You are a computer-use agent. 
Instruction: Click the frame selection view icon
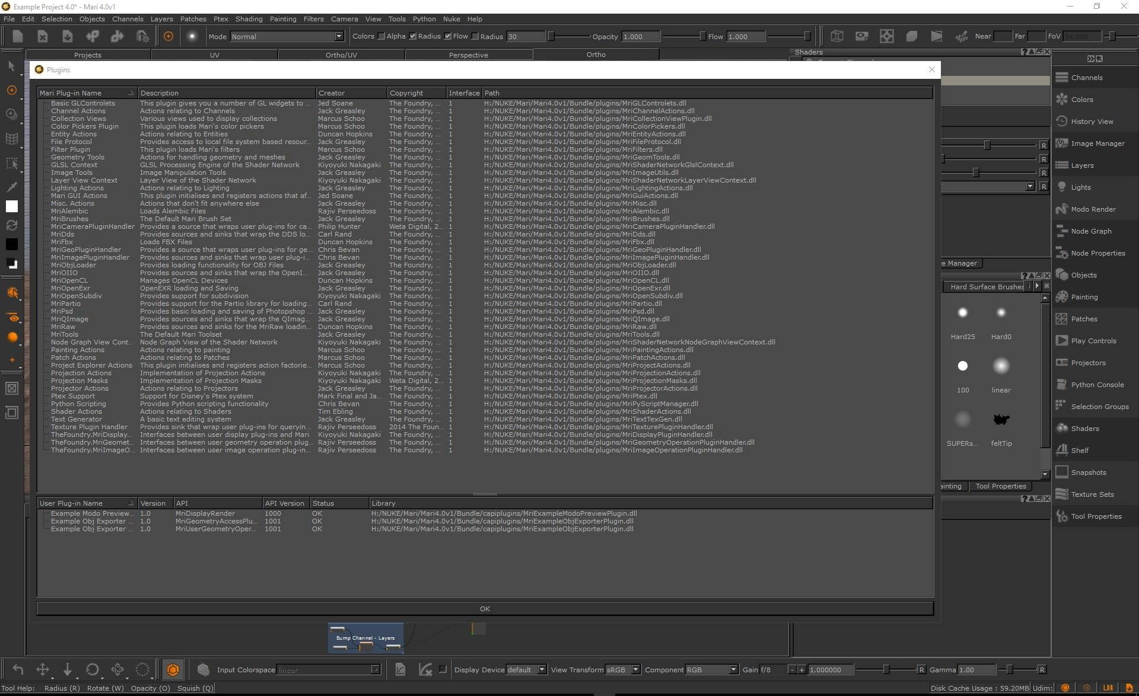(887, 36)
